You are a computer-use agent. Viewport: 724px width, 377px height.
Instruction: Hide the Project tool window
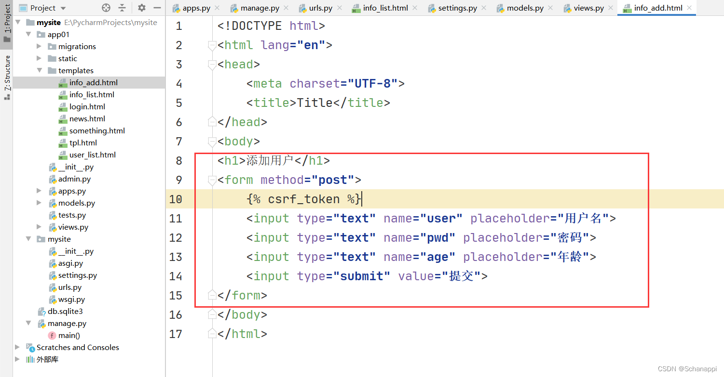click(x=157, y=8)
